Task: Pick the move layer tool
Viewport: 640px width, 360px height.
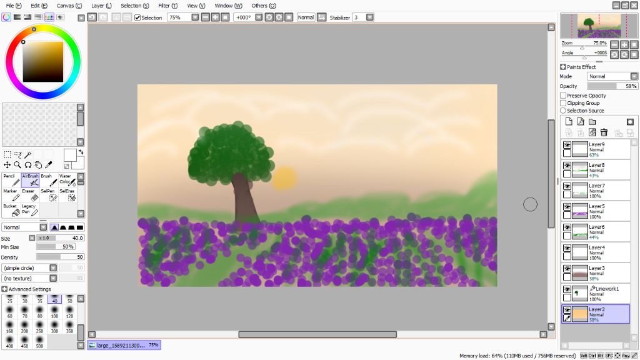Action: (7, 165)
